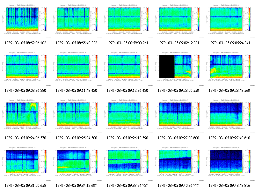The height and width of the screenshot is (190, 255).
Task: Click the caption 1979-03-05 09:24:36.578
Action: 25,138
